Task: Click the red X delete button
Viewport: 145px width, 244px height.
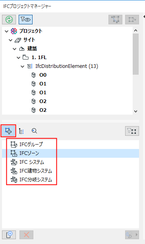Action: [27, 235]
